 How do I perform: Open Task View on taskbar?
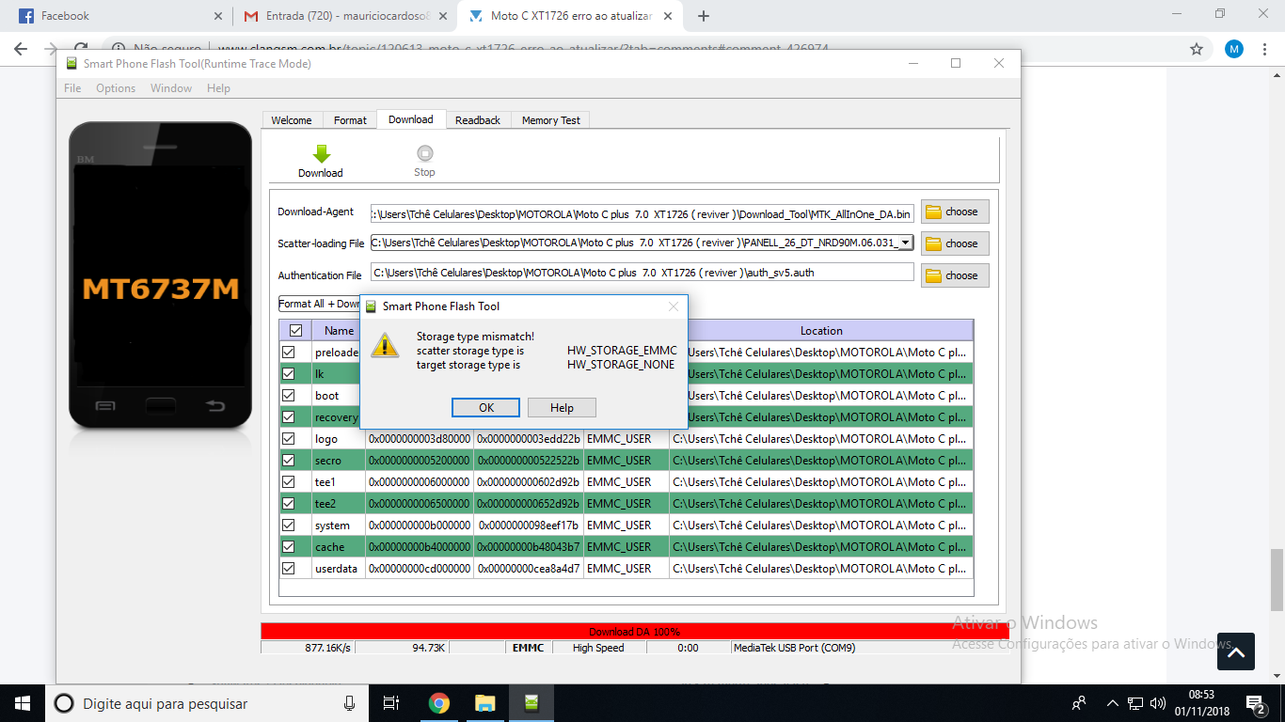[x=391, y=703]
